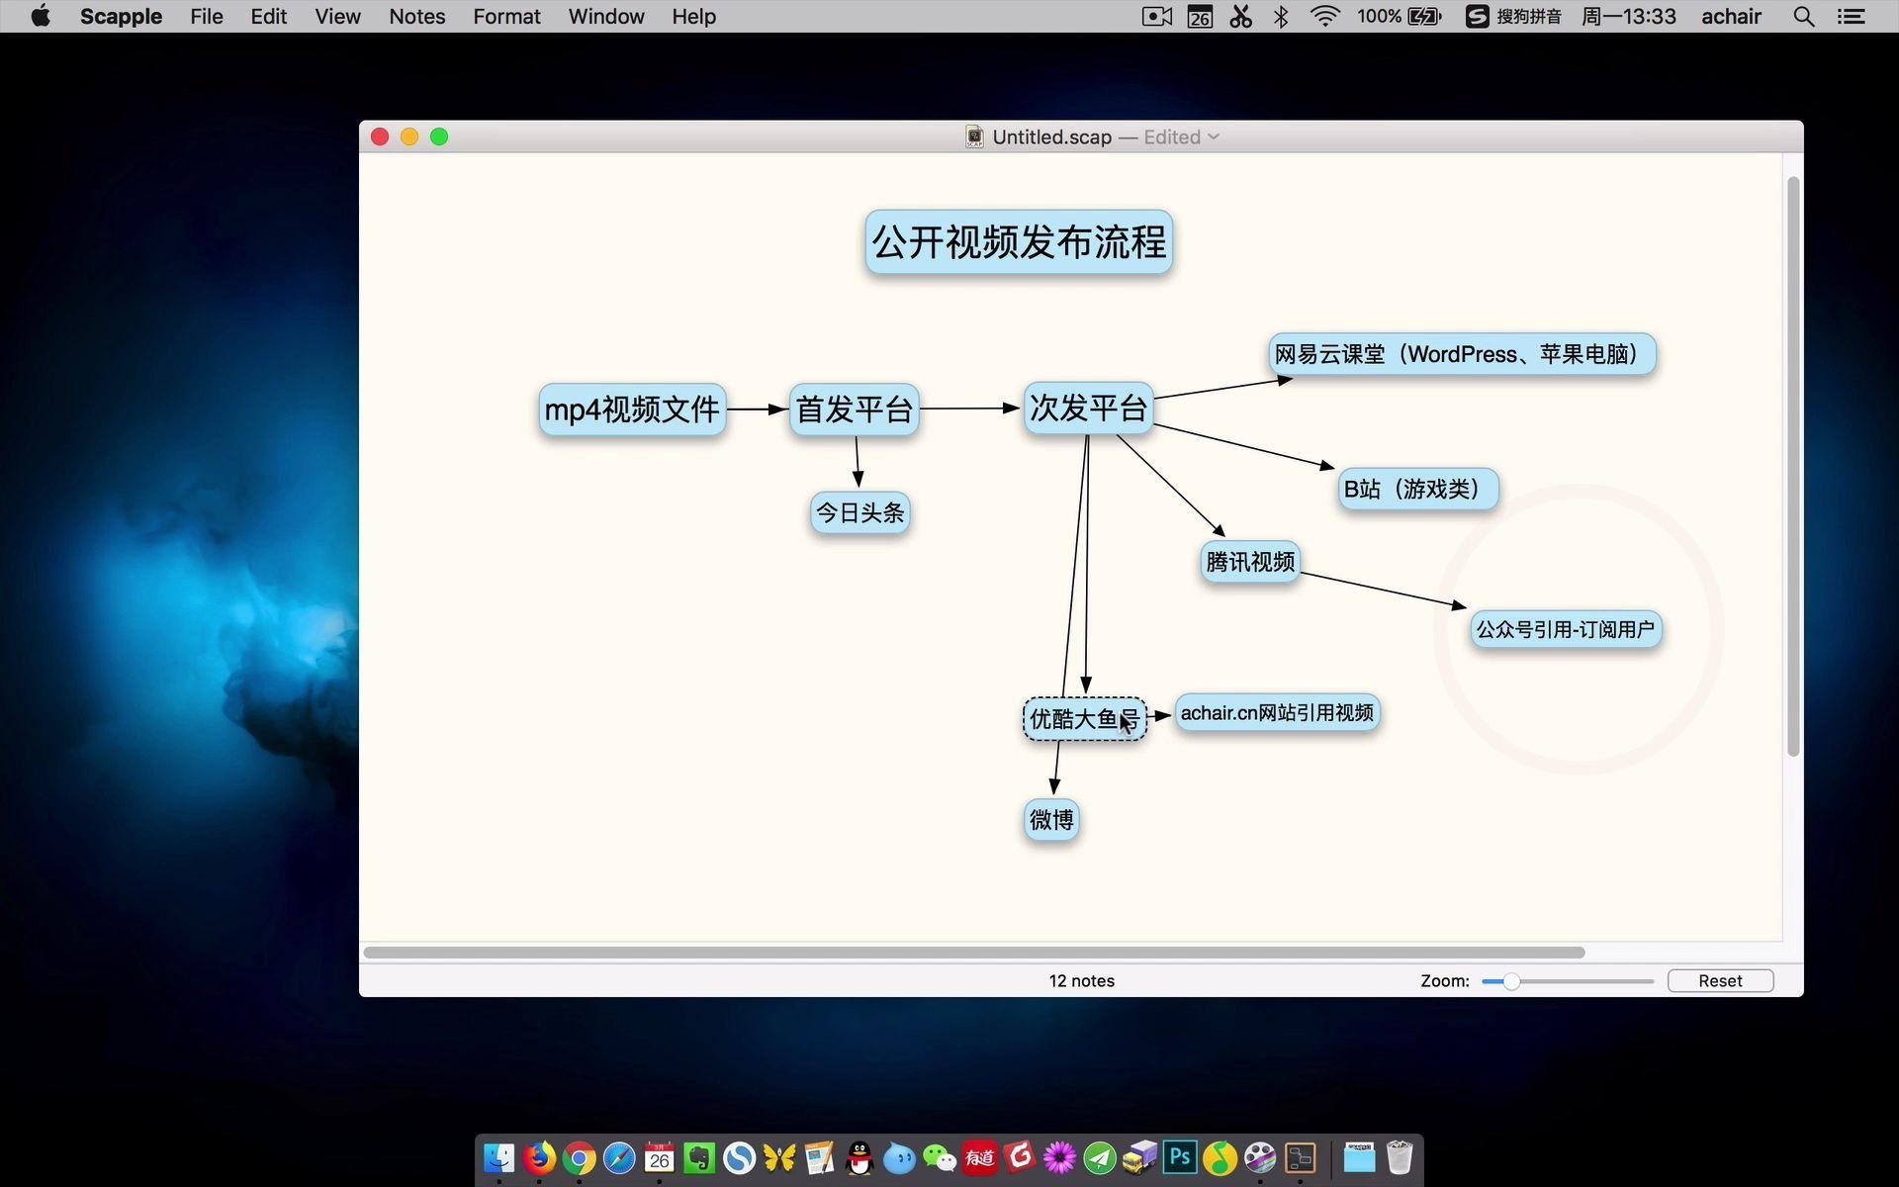Viewport: 1899px width, 1187px height.
Task: Open the green paper plane app in the Dock
Action: (1100, 1157)
